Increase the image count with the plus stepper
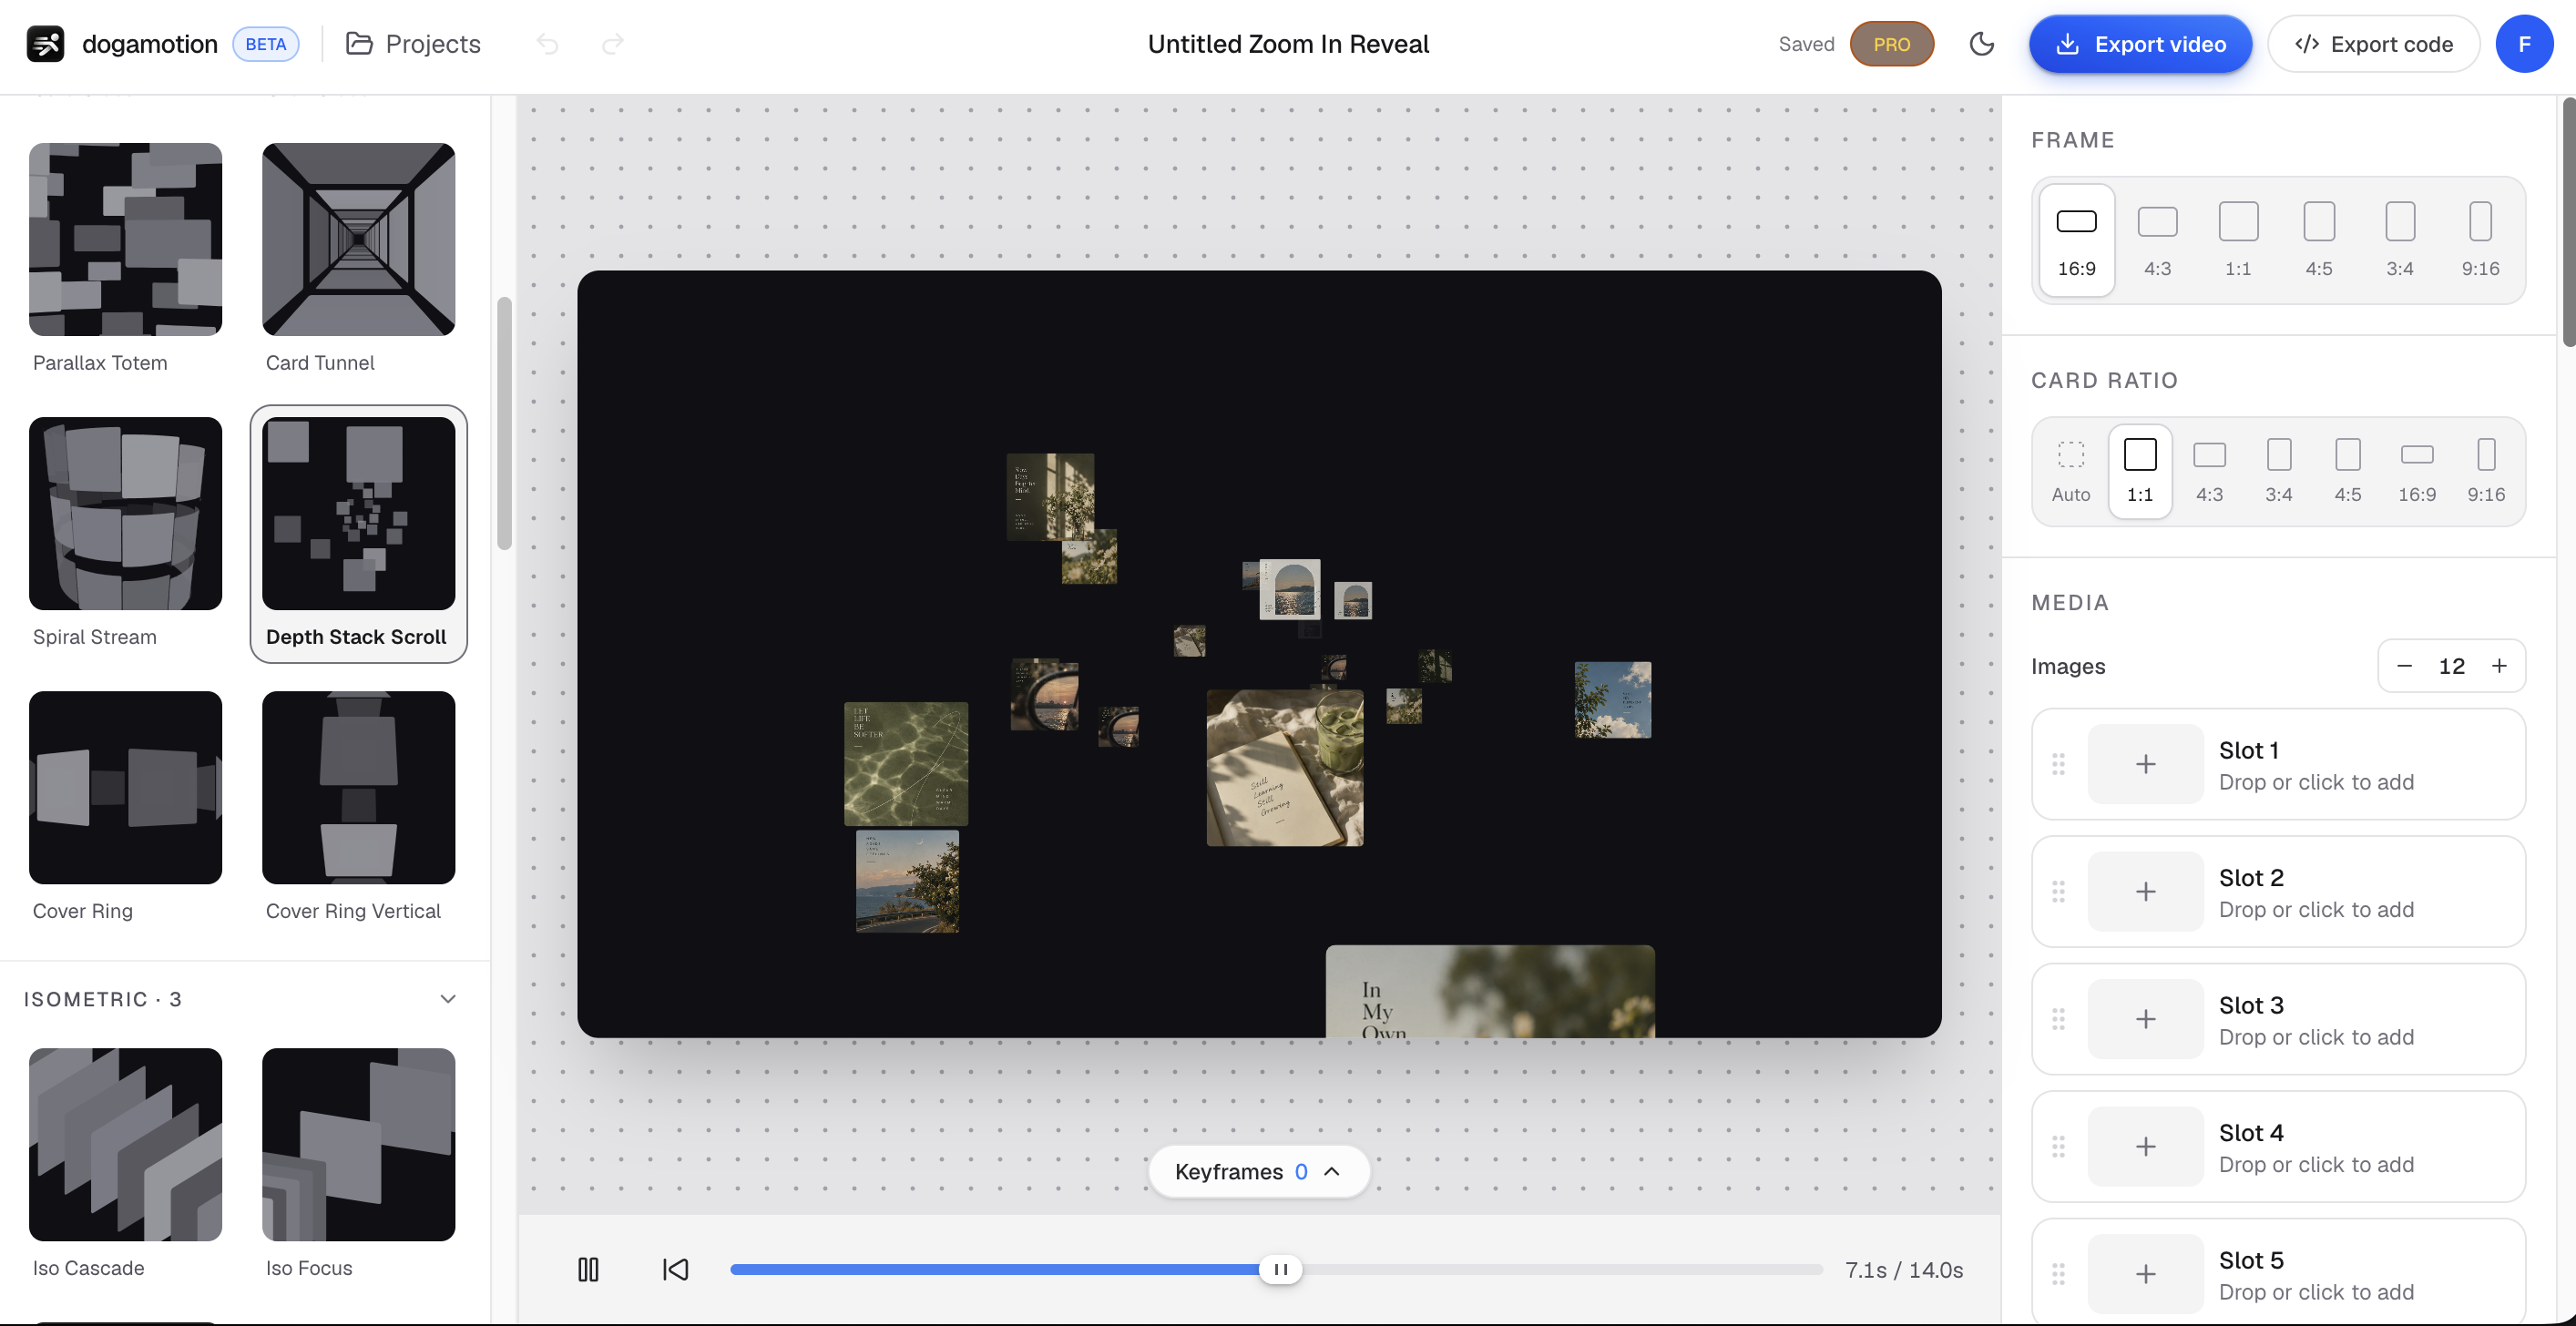Image resolution: width=2576 pixels, height=1326 pixels. point(2499,666)
